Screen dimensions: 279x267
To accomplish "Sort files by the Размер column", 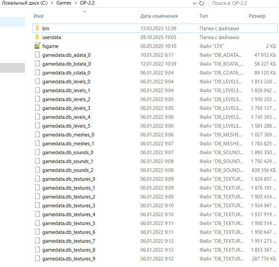I will (257, 16).
